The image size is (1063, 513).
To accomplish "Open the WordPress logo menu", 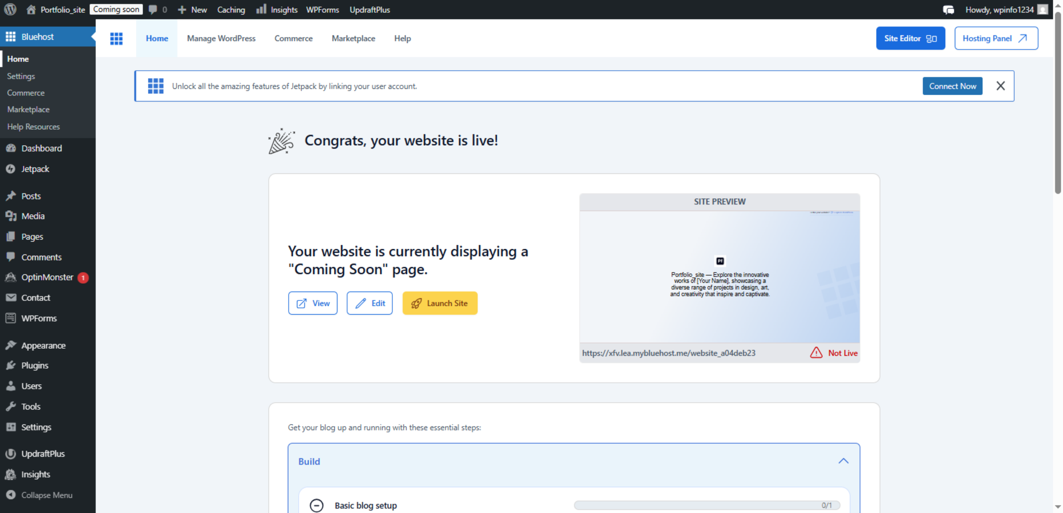I will (9, 9).
